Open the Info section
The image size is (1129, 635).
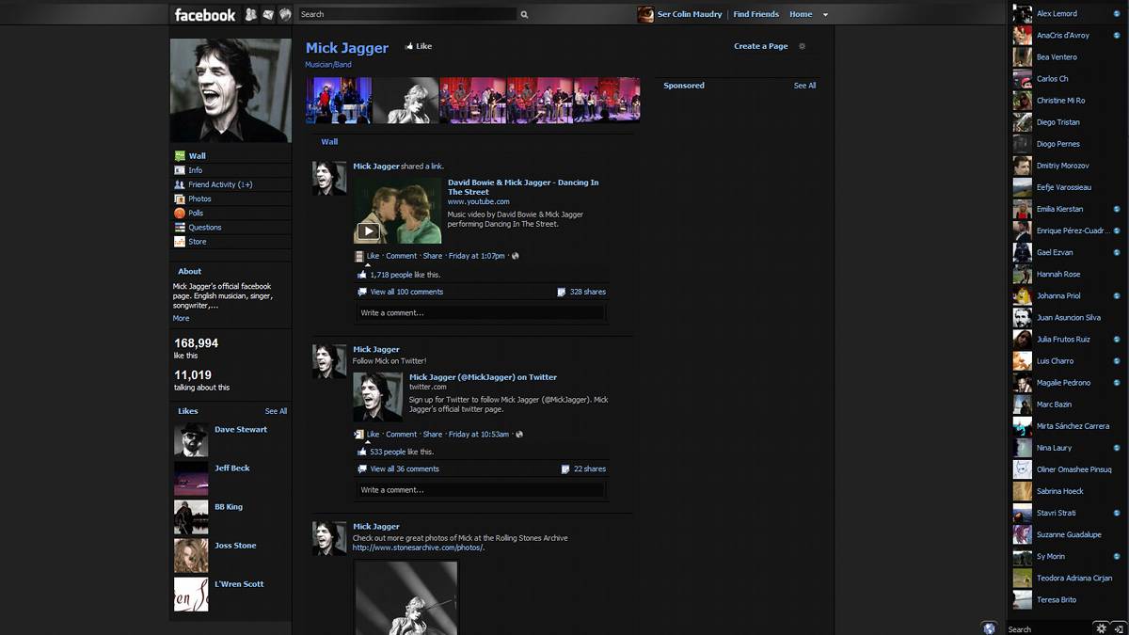tap(196, 169)
